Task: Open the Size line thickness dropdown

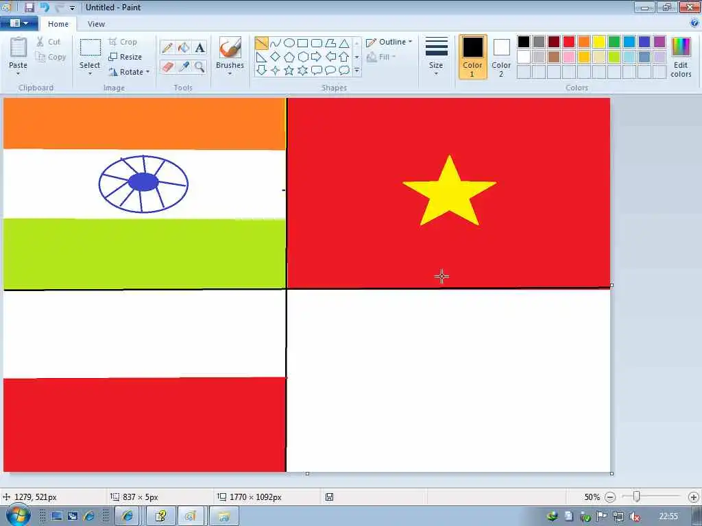Action: pos(436,56)
